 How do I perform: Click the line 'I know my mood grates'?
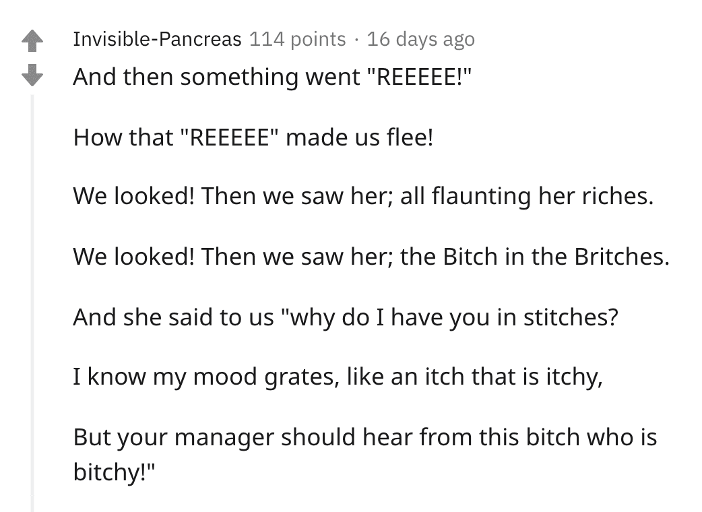(x=338, y=377)
